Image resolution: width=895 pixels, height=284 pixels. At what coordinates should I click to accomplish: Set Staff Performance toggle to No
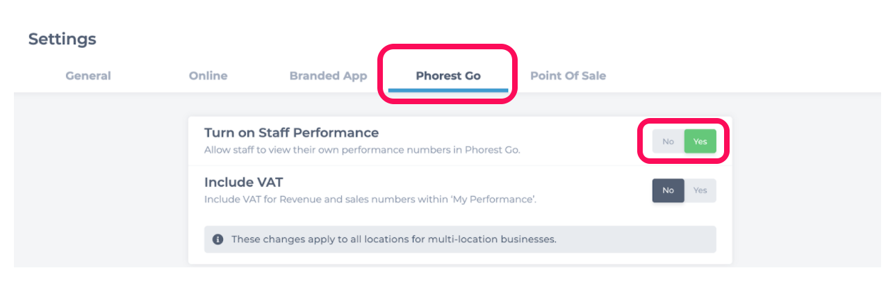coord(668,142)
